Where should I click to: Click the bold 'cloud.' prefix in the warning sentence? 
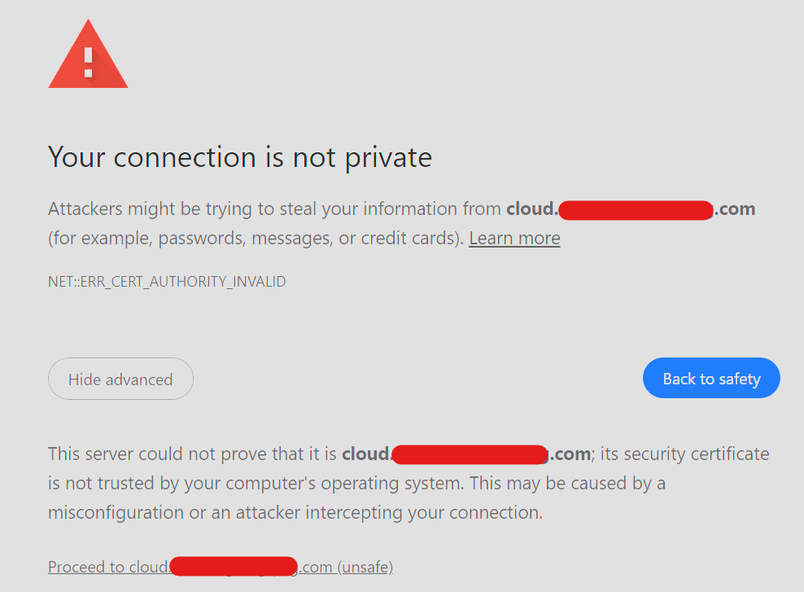tap(532, 209)
